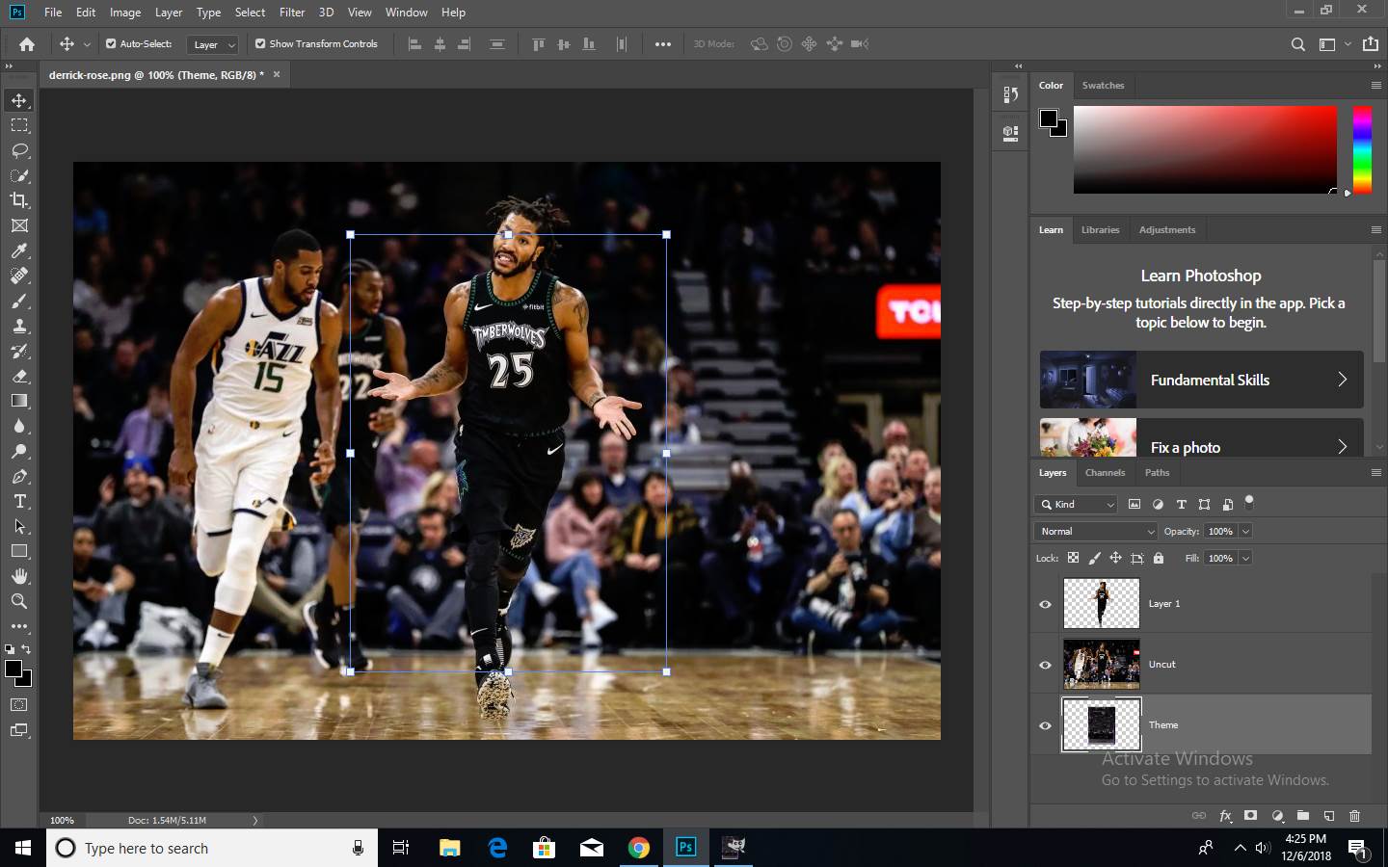
Task: Open the Auto-Select Layer dropdown
Action: pos(214,44)
